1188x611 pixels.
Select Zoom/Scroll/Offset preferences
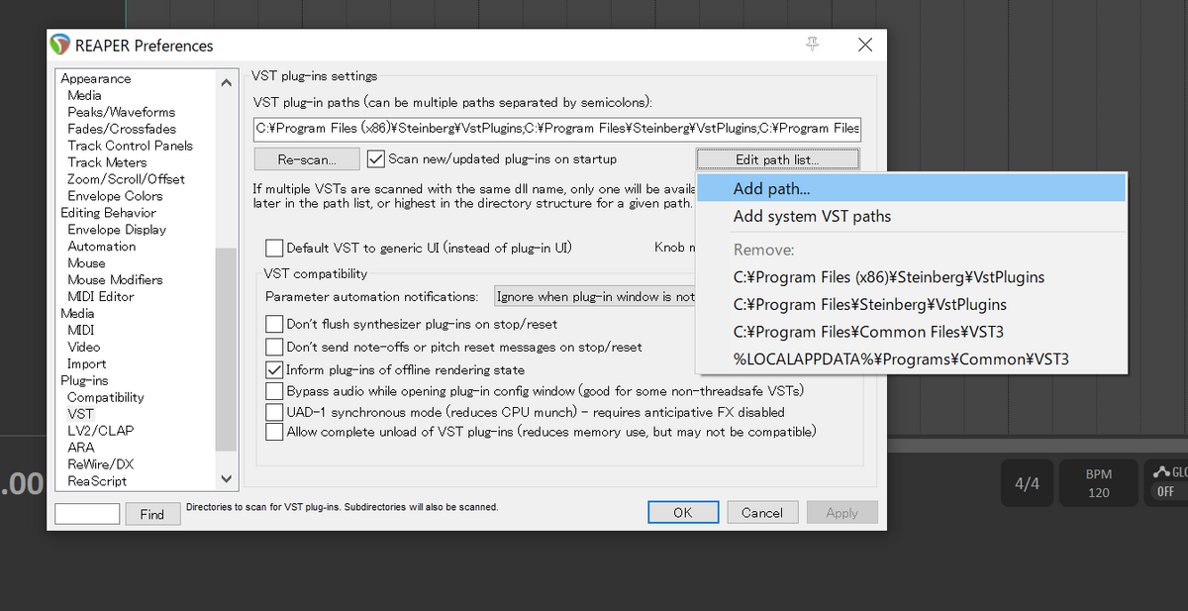pyautogui.click(x=126, y=179)
